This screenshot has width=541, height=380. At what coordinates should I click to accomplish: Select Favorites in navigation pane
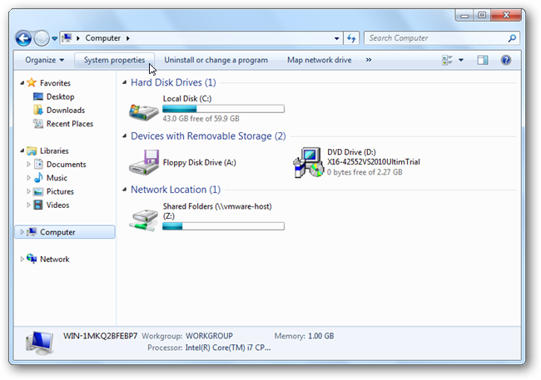click(x=55, y=83)
